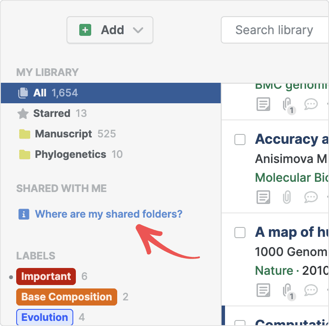Open the Manuscript folder
The width and height of the screenshot is (329, 326).
(x=63, y=134)
